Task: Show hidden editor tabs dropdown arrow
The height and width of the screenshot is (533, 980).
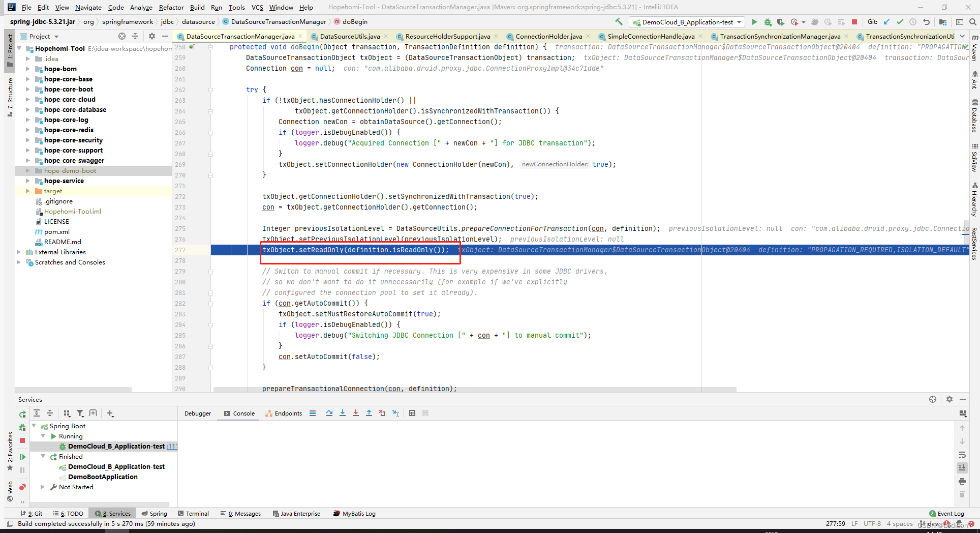Action: coord(962,36)
